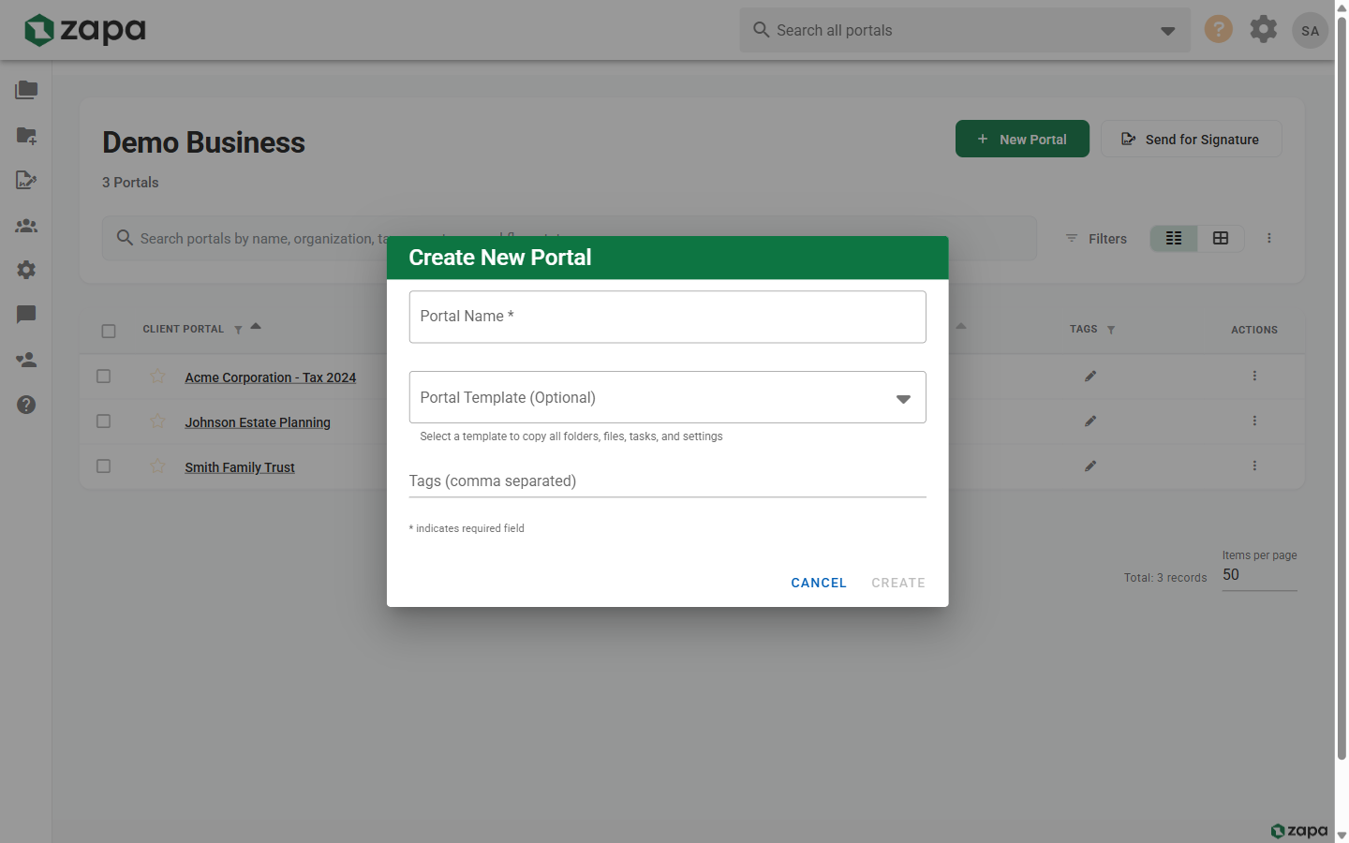Cancel the Create New Portal dialog
This screenshot has height=843, width=1349.
tap(819, 583)
